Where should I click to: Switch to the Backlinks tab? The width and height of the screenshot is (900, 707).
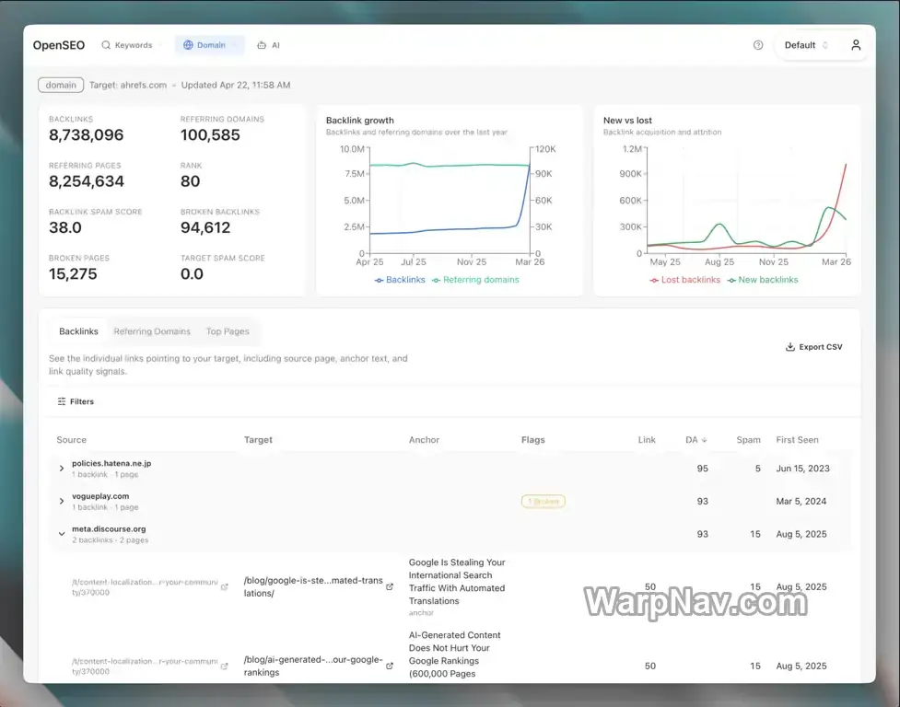[x=78, y=331]
